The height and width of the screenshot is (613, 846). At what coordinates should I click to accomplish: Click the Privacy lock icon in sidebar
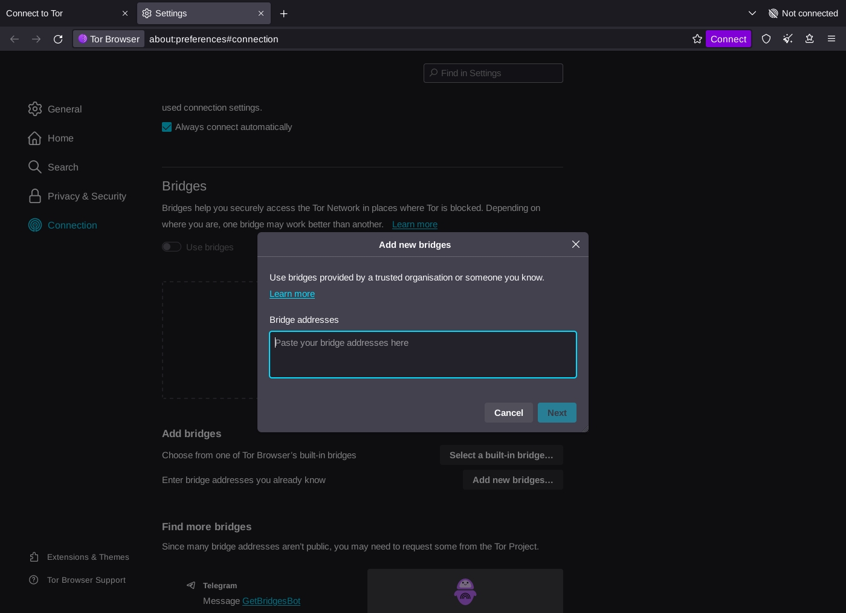pos(35,196)
